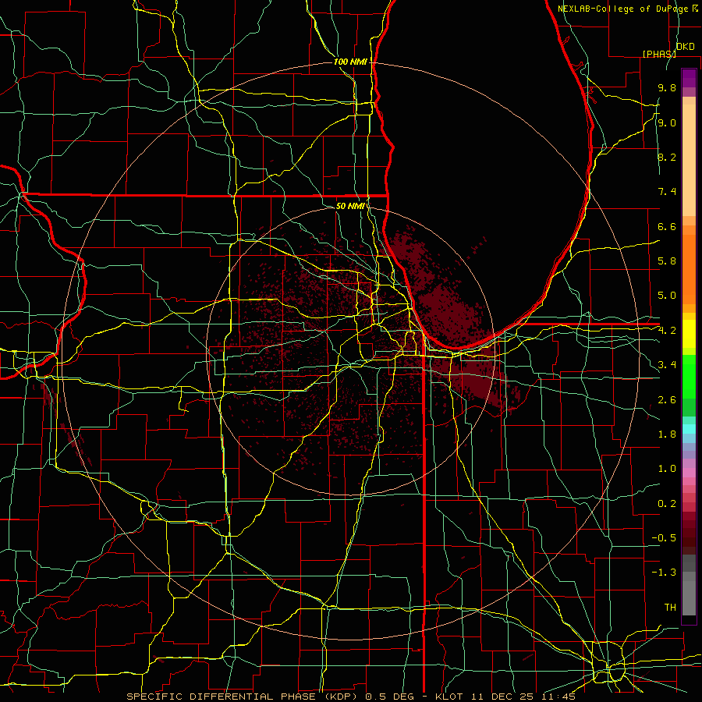Viewport: 702px width, 702px height.
Task: Pick the cyan color band
Action: [x=689, y=429]
